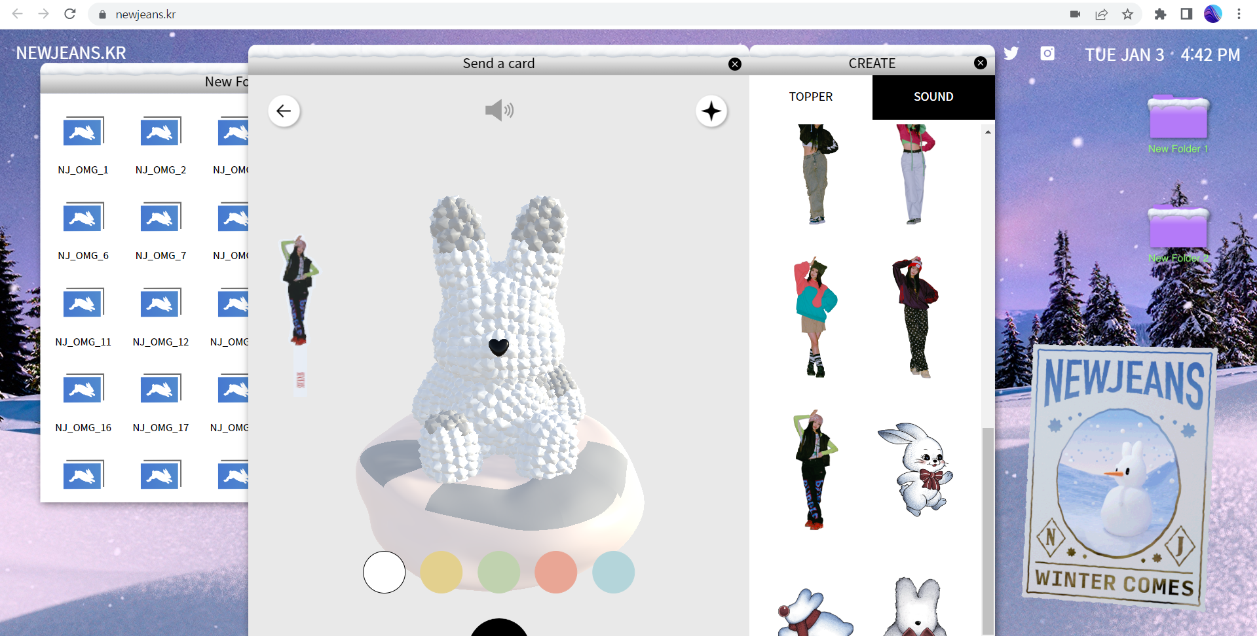1257x636 pixels.
Task: Click the CREATE panel scrollbar thumb
Action: pyautogui.click(x=988, y=530)
